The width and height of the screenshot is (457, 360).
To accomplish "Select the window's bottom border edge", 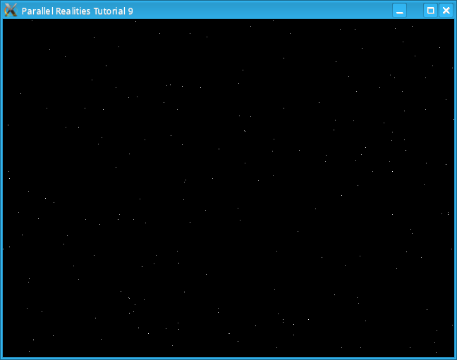I will click(x=228, y=358).
